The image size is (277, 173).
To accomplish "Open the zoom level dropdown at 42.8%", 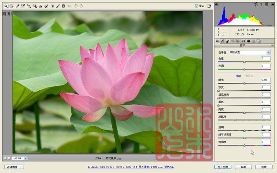I will [x=26, y=158].
